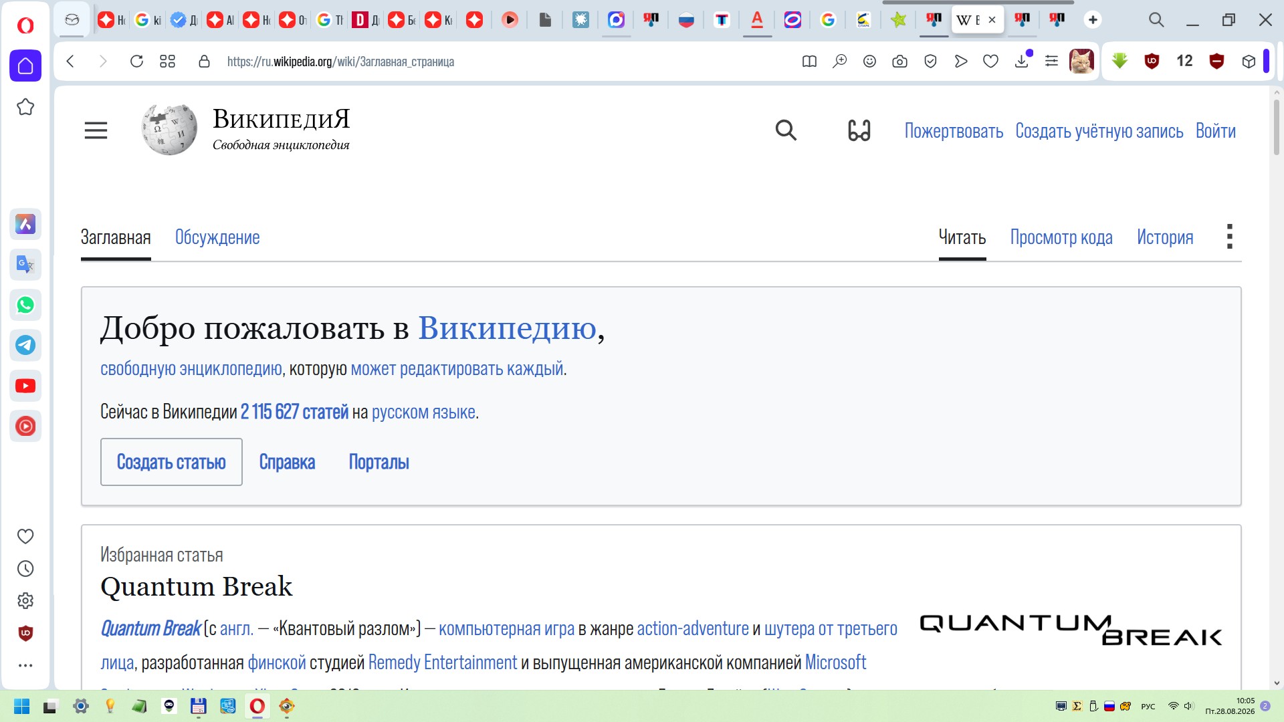Reload the Wikipedia page

[x=136, y=62]
